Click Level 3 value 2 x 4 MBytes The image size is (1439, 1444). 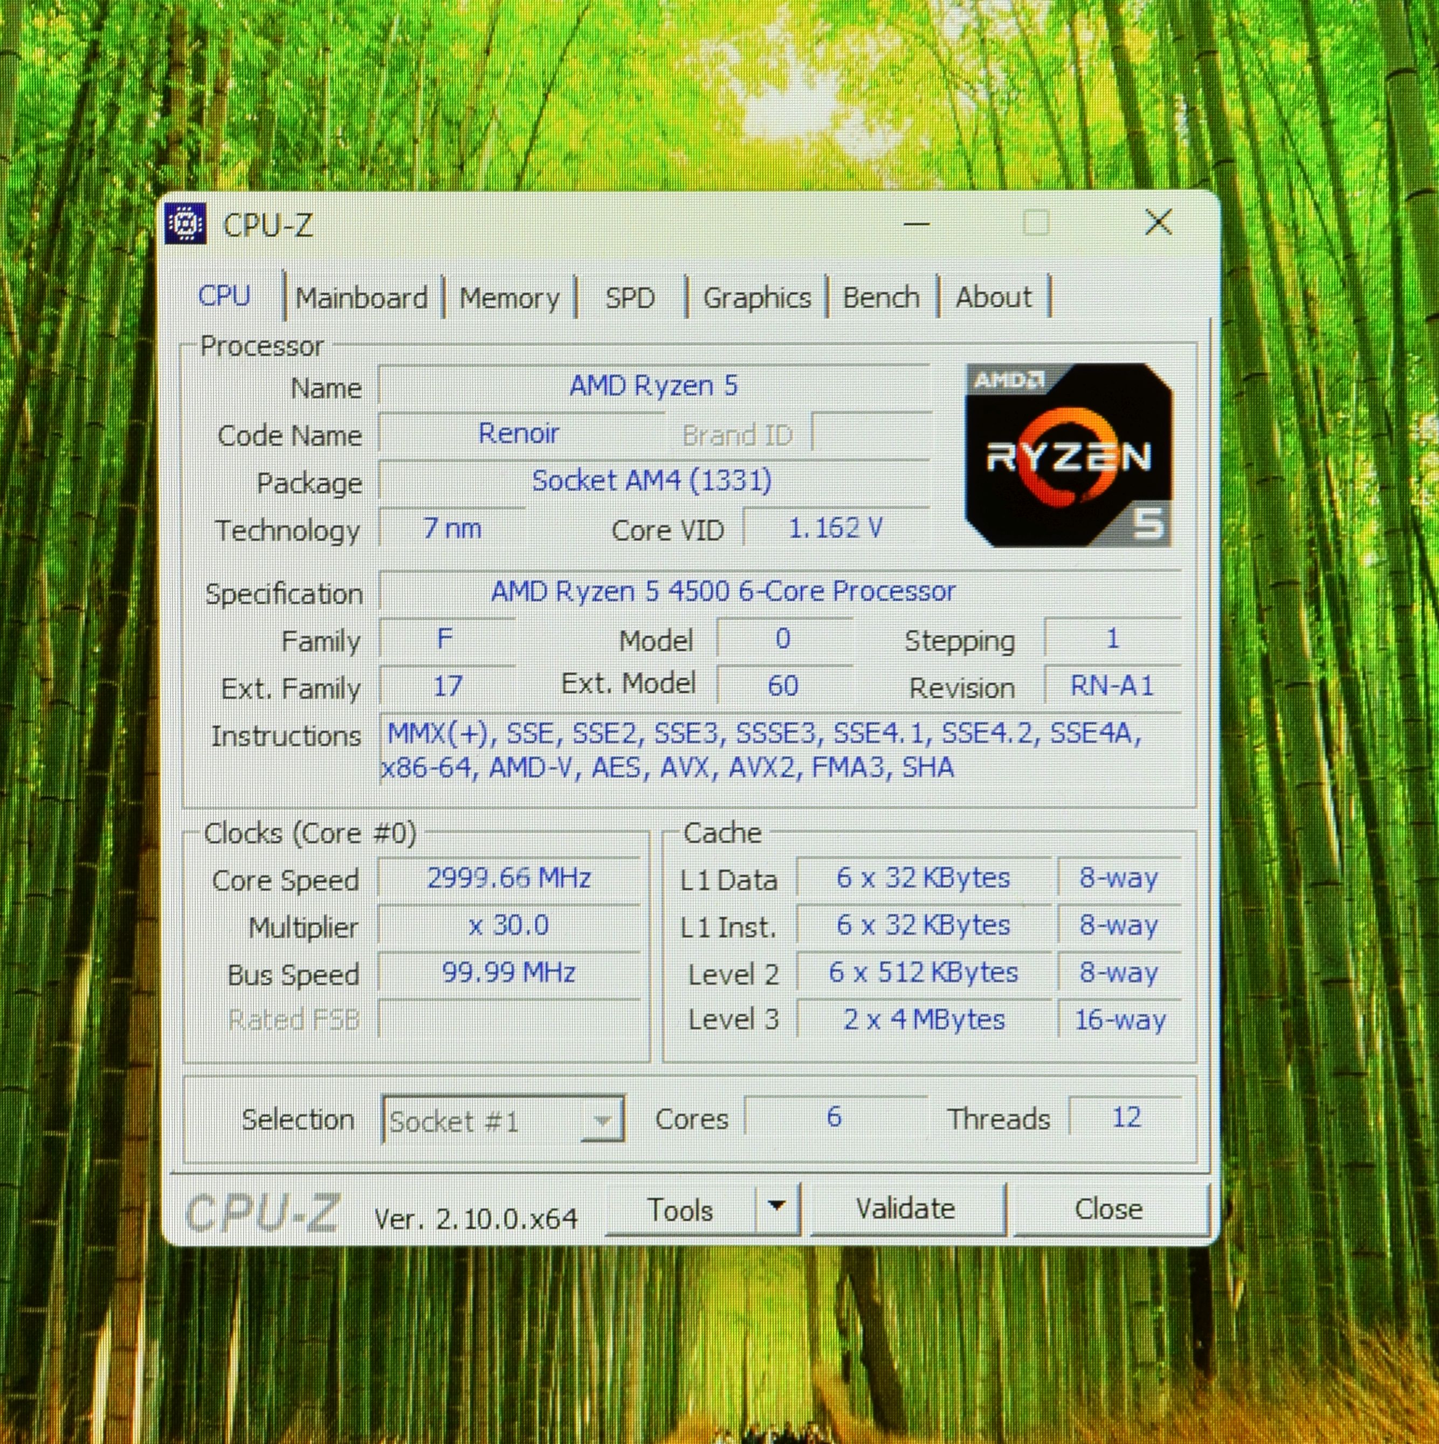pyautogui.click(x=924, y=1020)
